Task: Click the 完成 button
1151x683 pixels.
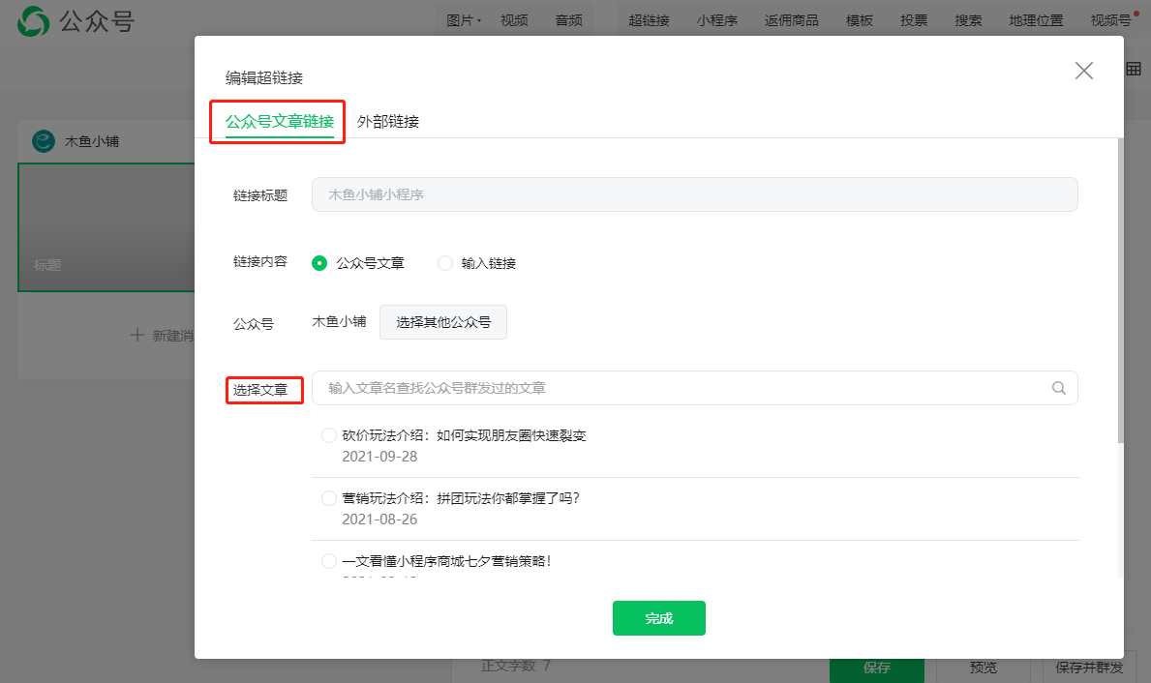Action: click(x=658, y=618)
